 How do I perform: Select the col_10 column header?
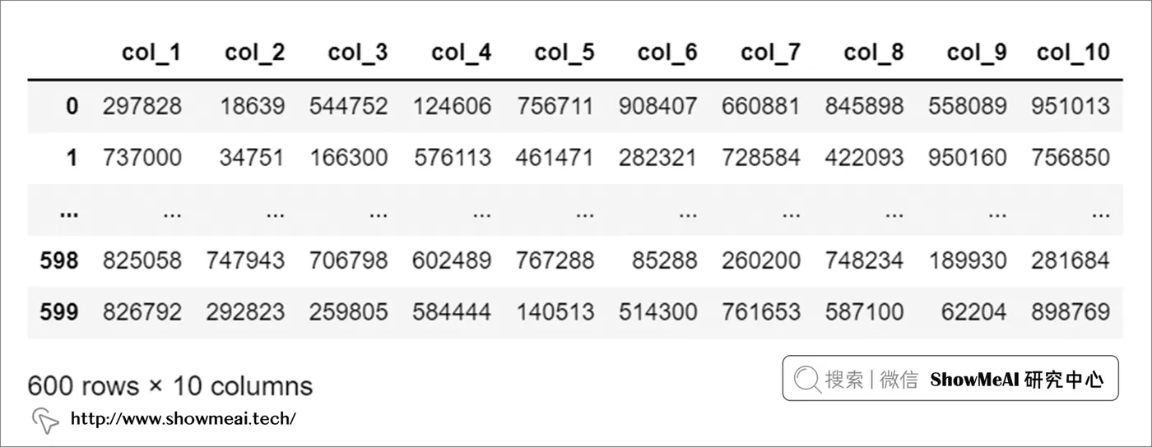tap(1073, 53)
